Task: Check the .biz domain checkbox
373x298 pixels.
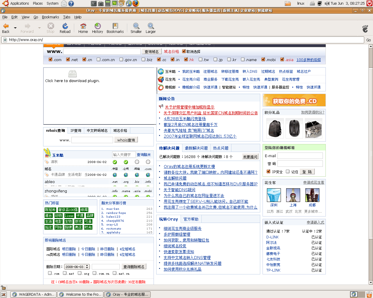Action: click(x=143, y=59)
